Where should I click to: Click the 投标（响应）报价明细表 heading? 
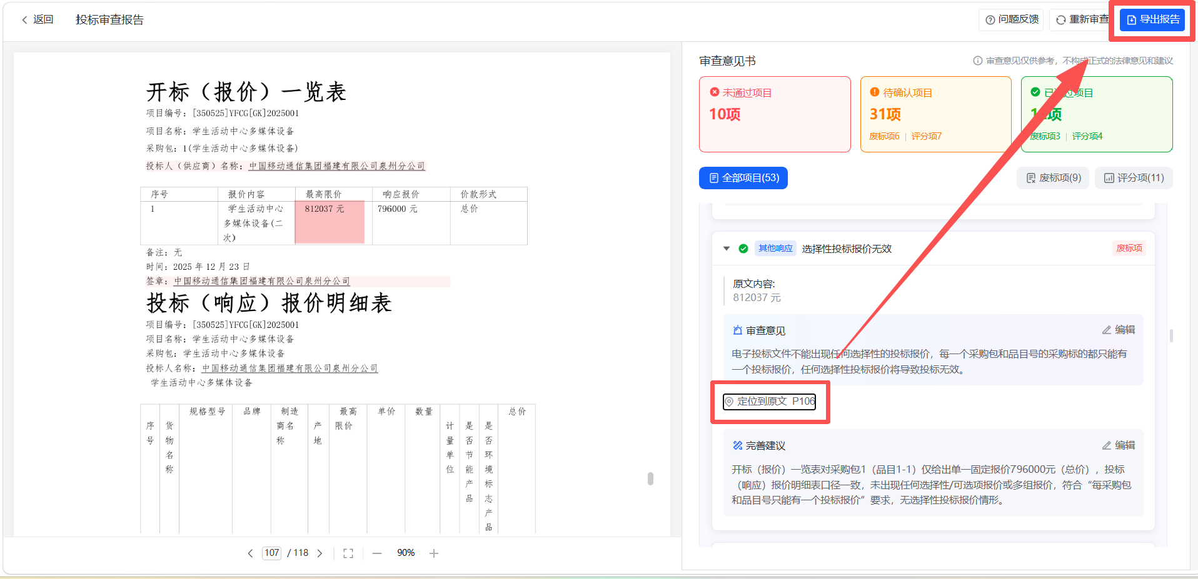(x=269, y=304)
